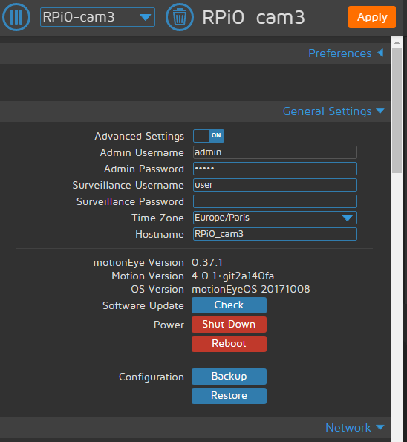Click the vertical scrollbar thumb
This screenshot has height=442, width=407.
click(397, 111)
